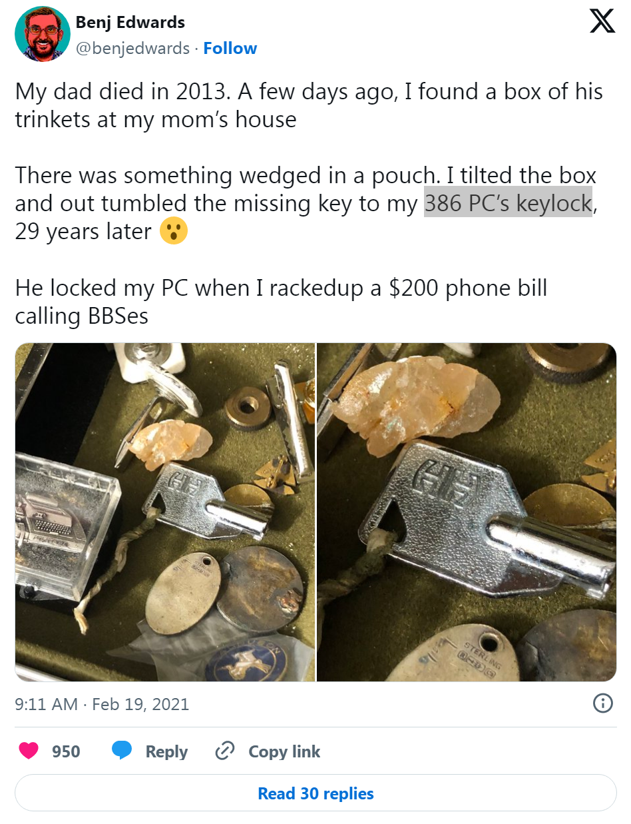Click the tweet's first paragraph about dad
This screenshot has width=631, height=824.
point(309,105)
